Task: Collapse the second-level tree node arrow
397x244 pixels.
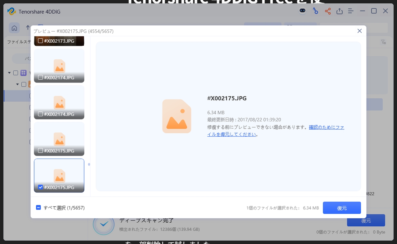Action: (18, 84)
